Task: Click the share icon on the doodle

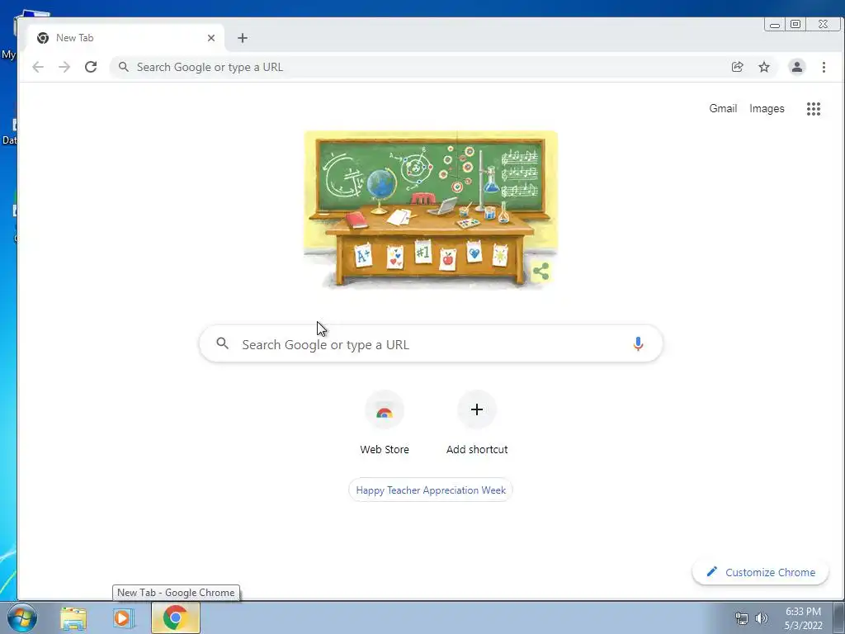Action: click(541, 271)
